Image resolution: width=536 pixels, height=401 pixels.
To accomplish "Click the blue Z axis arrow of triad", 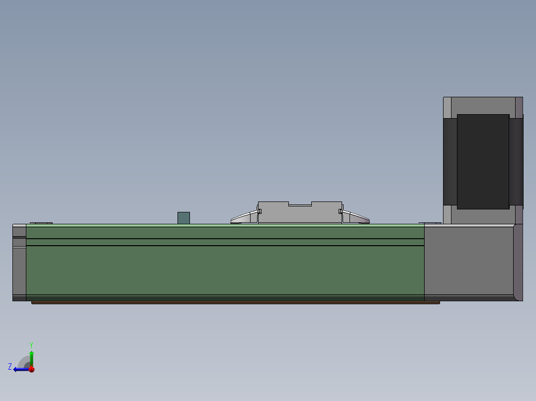I will coord(20,369).
